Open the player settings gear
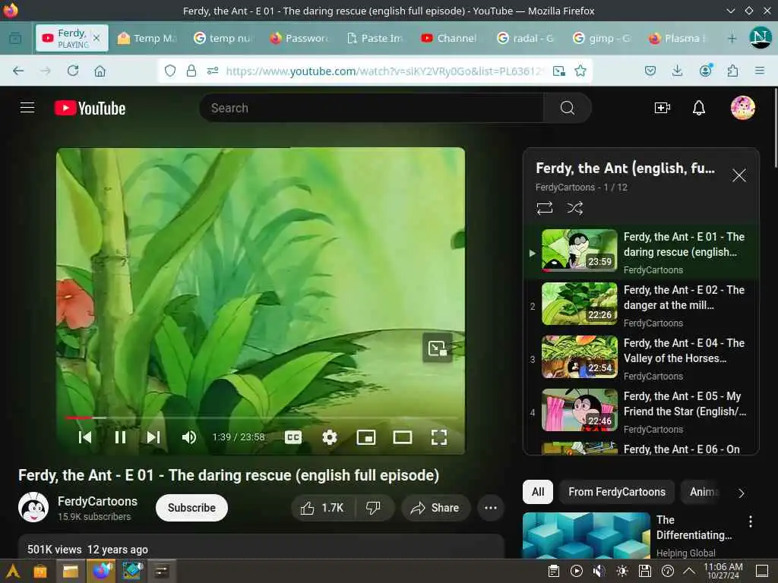The width and height of the screenshot is (778, 583). coord(330,436)
